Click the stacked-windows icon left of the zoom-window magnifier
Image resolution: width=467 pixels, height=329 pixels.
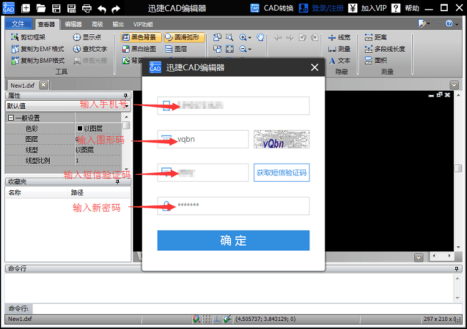pos(217,37)
